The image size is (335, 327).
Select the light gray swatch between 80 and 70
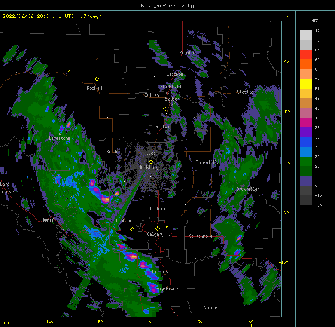305,35
